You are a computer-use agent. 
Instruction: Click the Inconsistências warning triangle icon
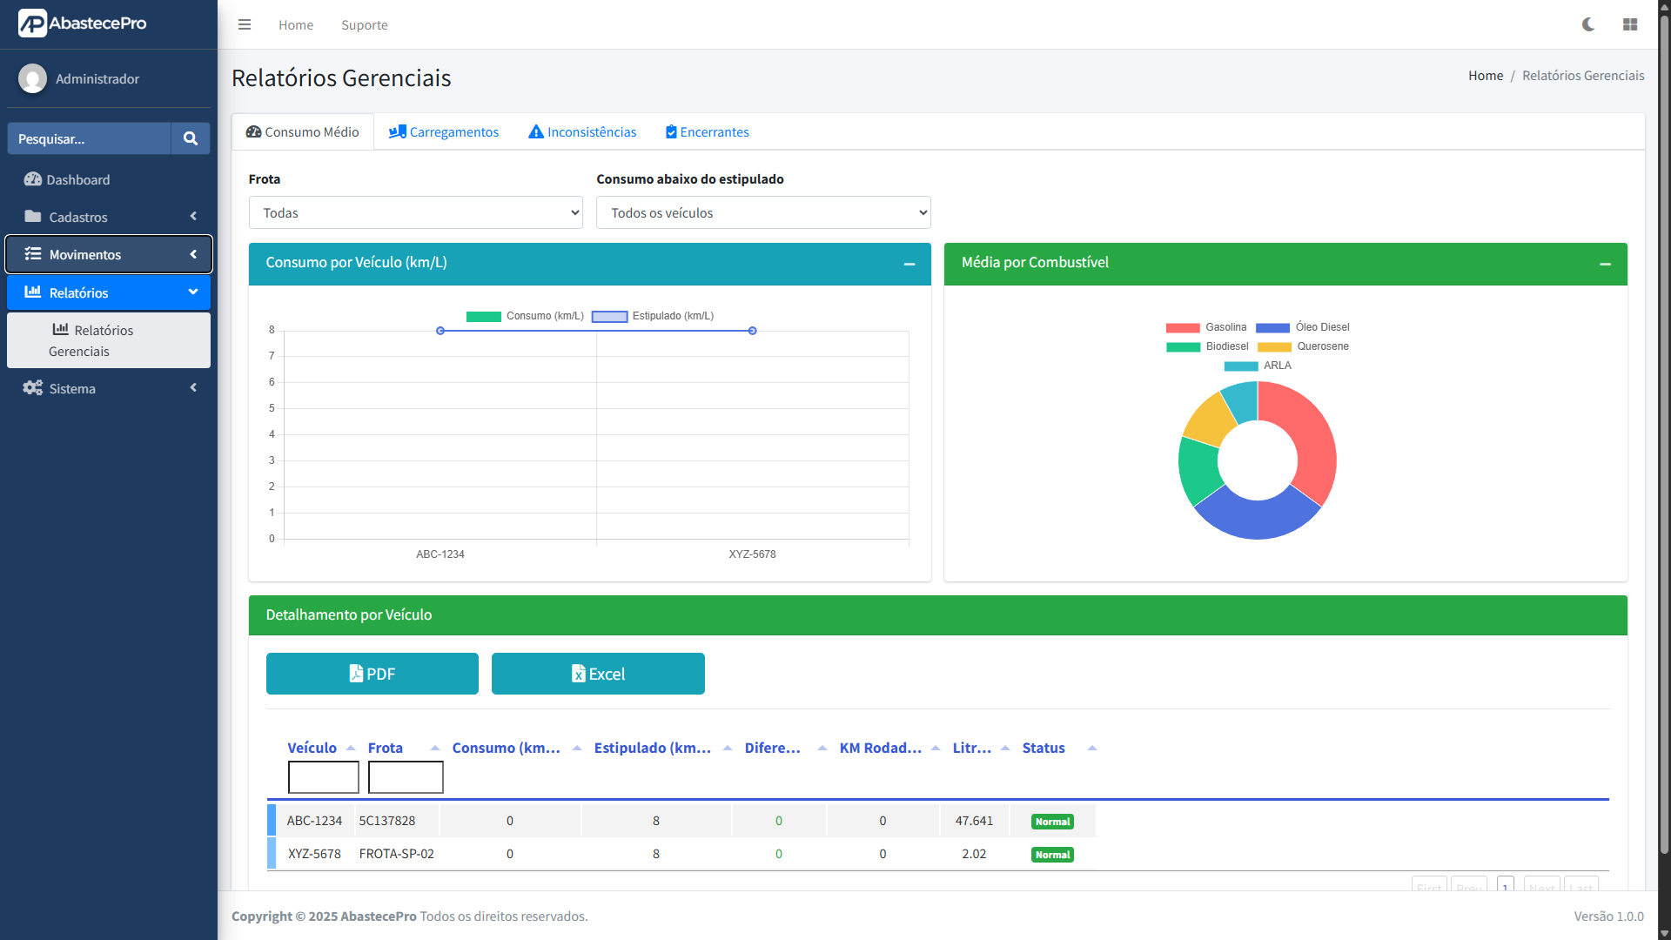[536, 132]
